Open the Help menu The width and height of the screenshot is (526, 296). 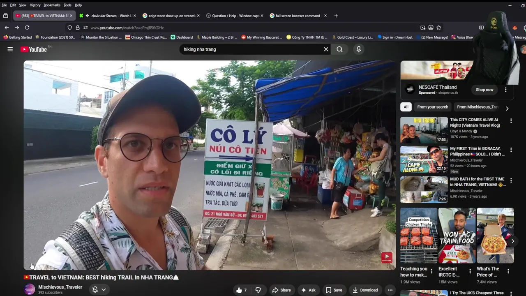coord(78,5)
